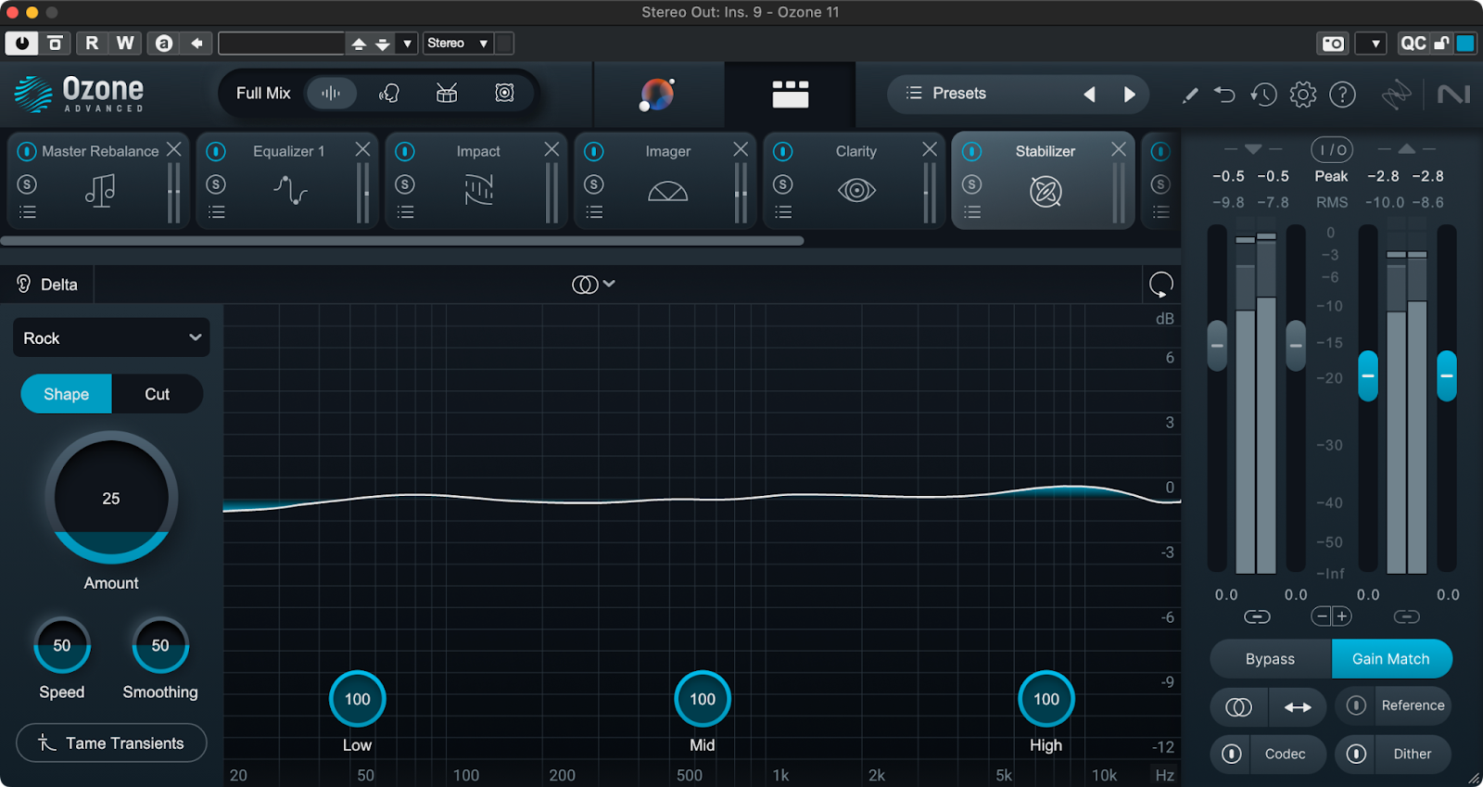Open the host preset dropdown arrow
The width and height of the screenshot is (1483, 787).
click(x=407, y=44)
